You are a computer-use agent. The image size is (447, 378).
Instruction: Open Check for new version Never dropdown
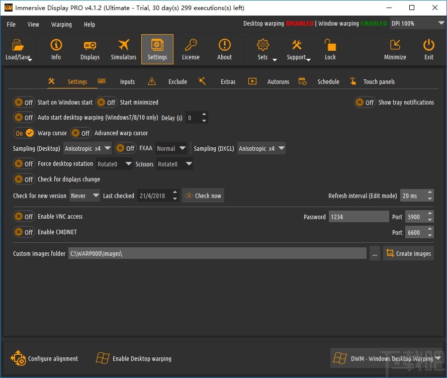[84, 196]
